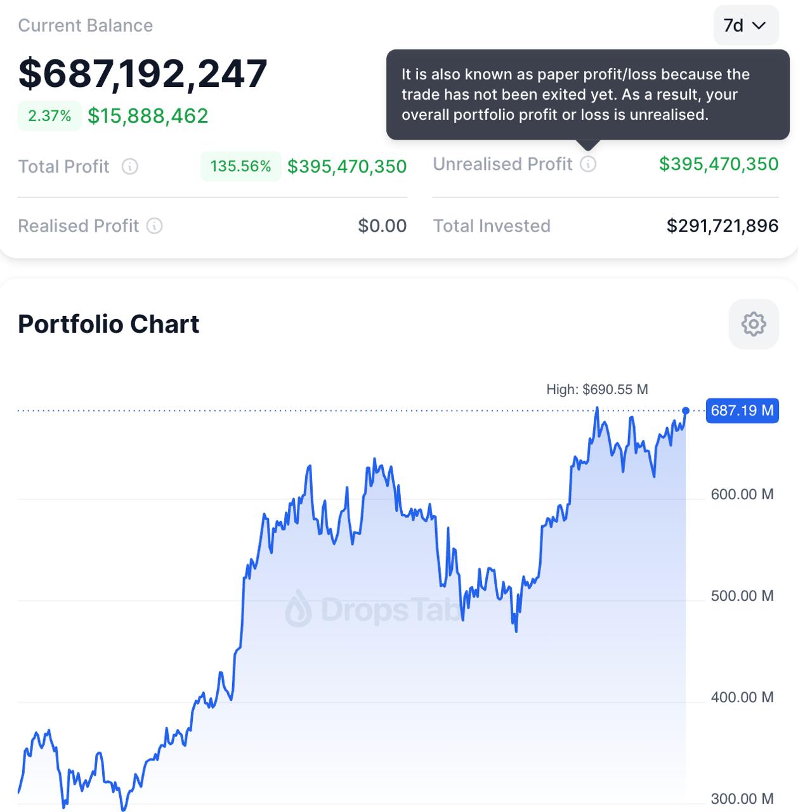Image resolution: width=798 pixels, height=812 pixels.
Task: Open the Portfolio Chart settings gear
Action: [754, 324]
